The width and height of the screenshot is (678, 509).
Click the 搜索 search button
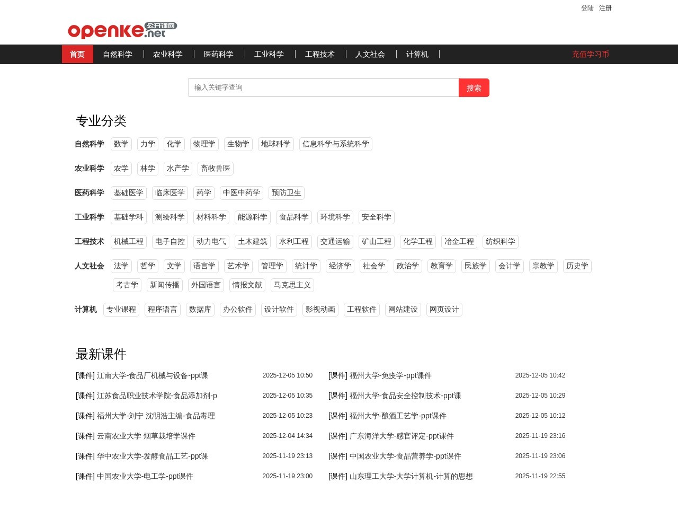[474, 87]
